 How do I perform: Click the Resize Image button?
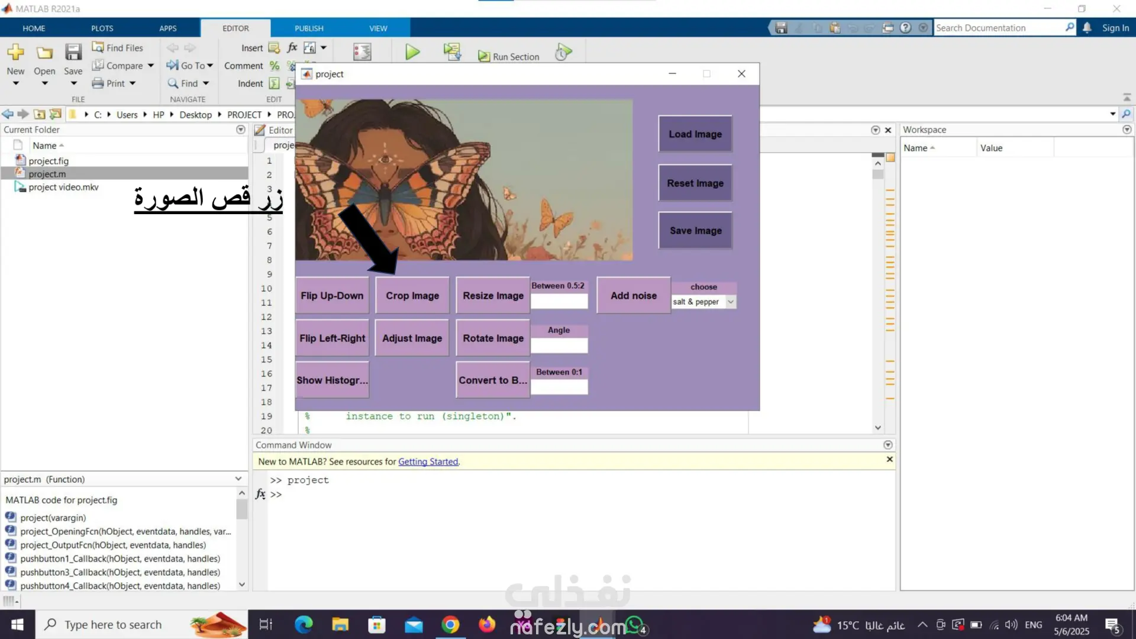(493, 296)
